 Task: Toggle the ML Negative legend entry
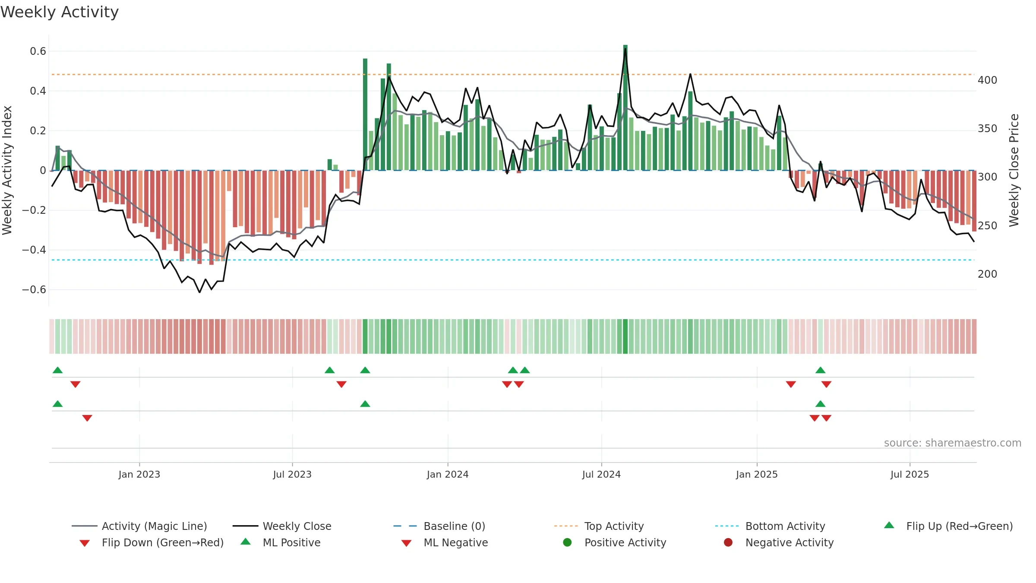[445, 542]
